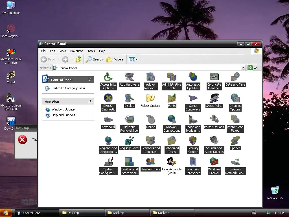Open the Back history dropdown arrow
Screen dimensions: 289x217
[58, 59]
